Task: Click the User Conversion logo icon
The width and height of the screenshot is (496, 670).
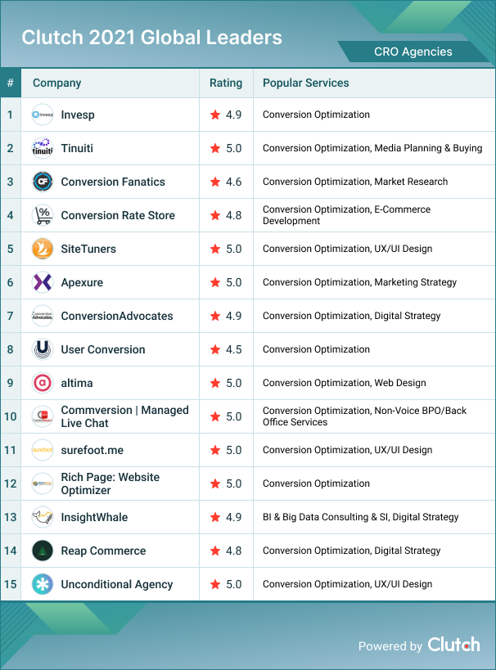Action: point(43,349)
